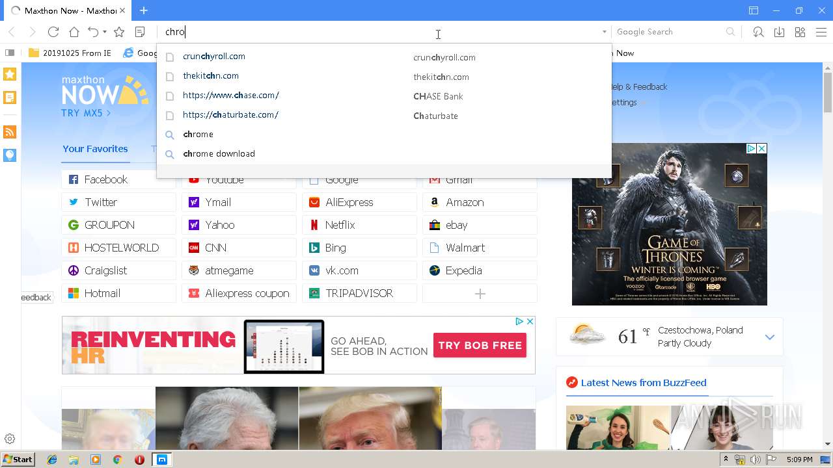Add page to favorites star icon
The image size is (833, 468).
[119, 32]
